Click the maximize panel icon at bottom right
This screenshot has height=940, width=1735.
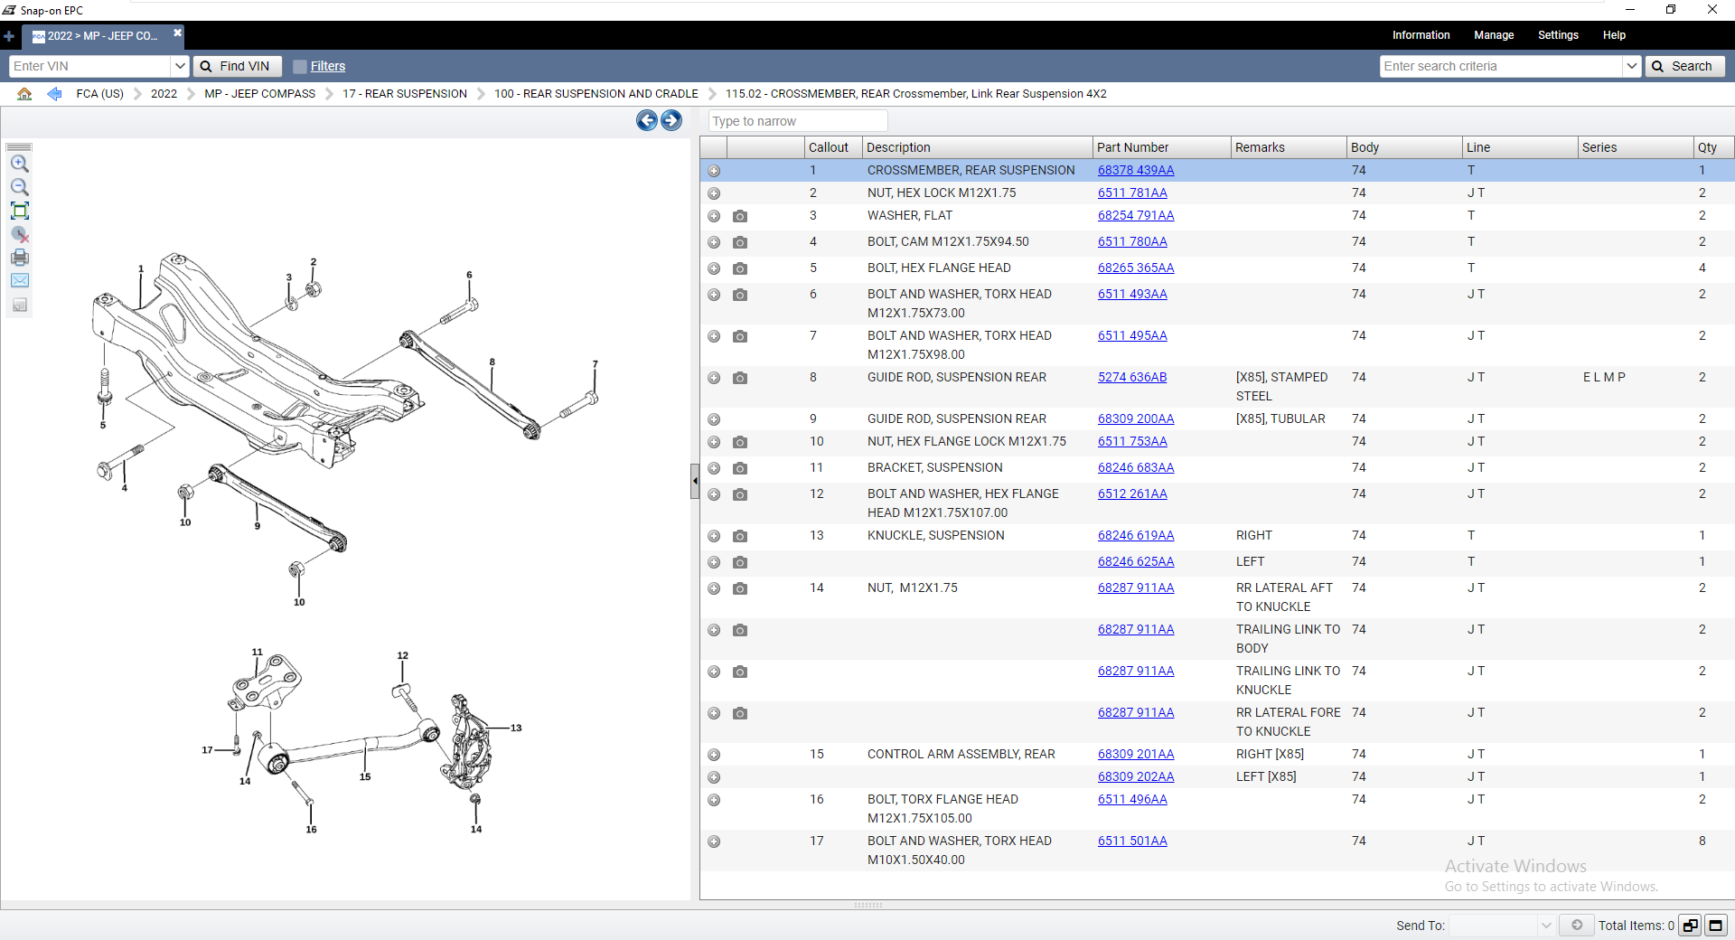coord(1716,925)
